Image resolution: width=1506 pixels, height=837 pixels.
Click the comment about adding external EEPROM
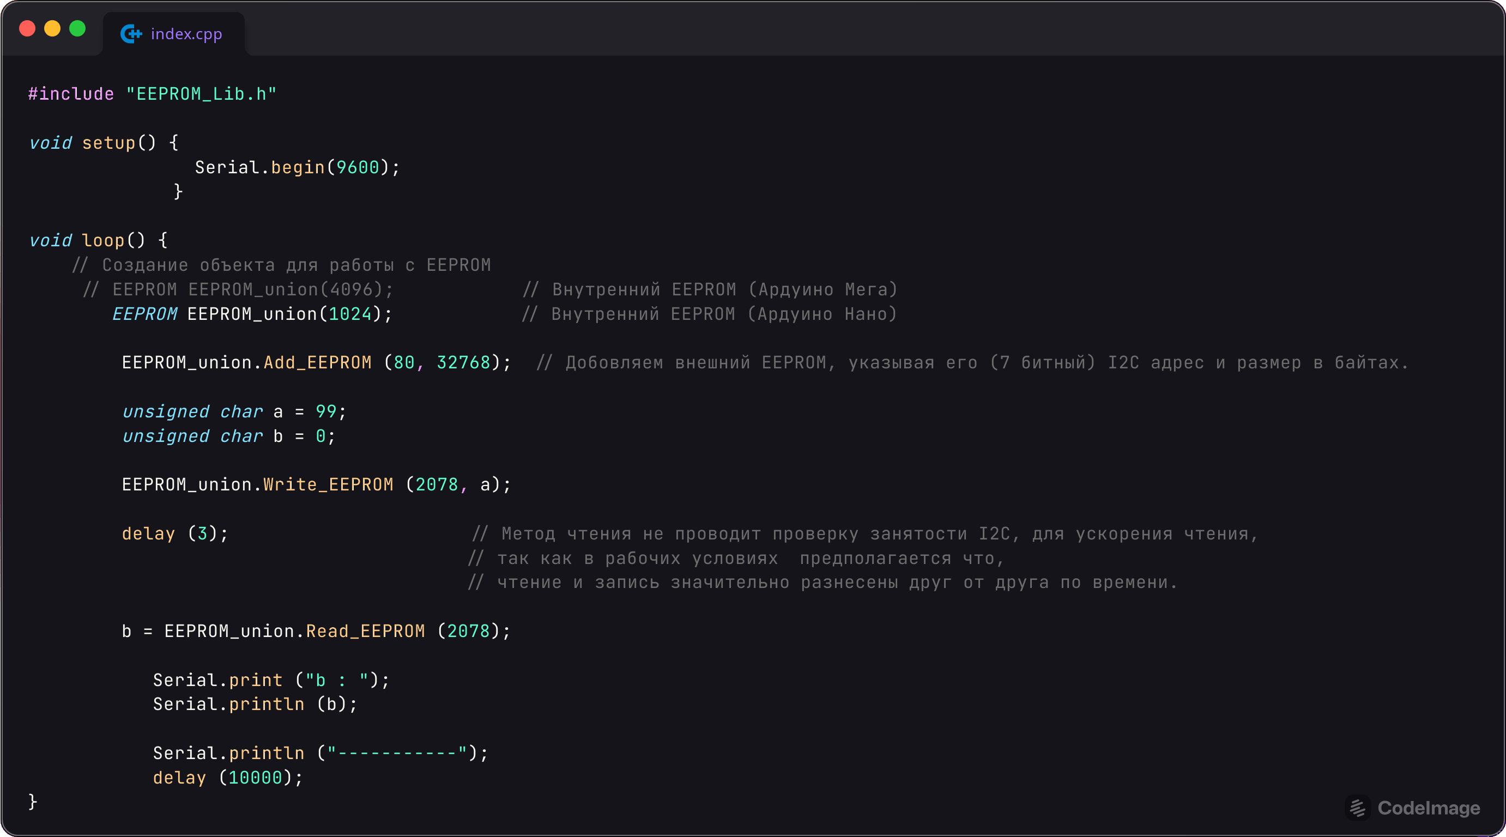click(x=973, y=362)
